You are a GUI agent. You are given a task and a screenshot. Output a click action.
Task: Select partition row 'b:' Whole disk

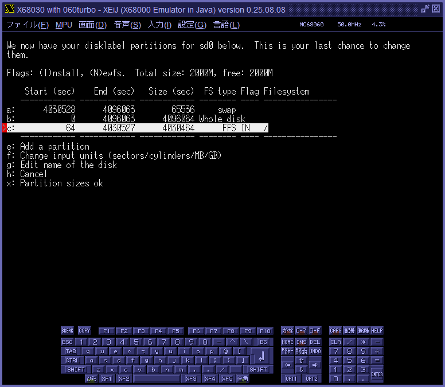(x=126, y=119)
